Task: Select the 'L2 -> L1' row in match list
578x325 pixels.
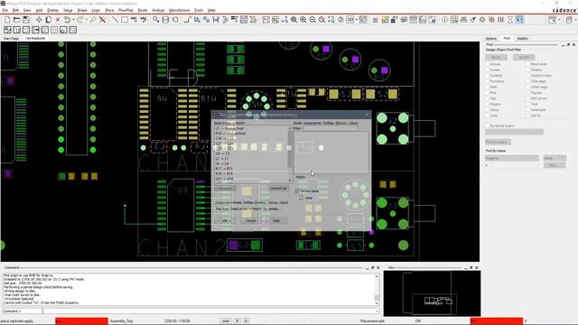Action: pyautogui.click(x=251, y=159)
